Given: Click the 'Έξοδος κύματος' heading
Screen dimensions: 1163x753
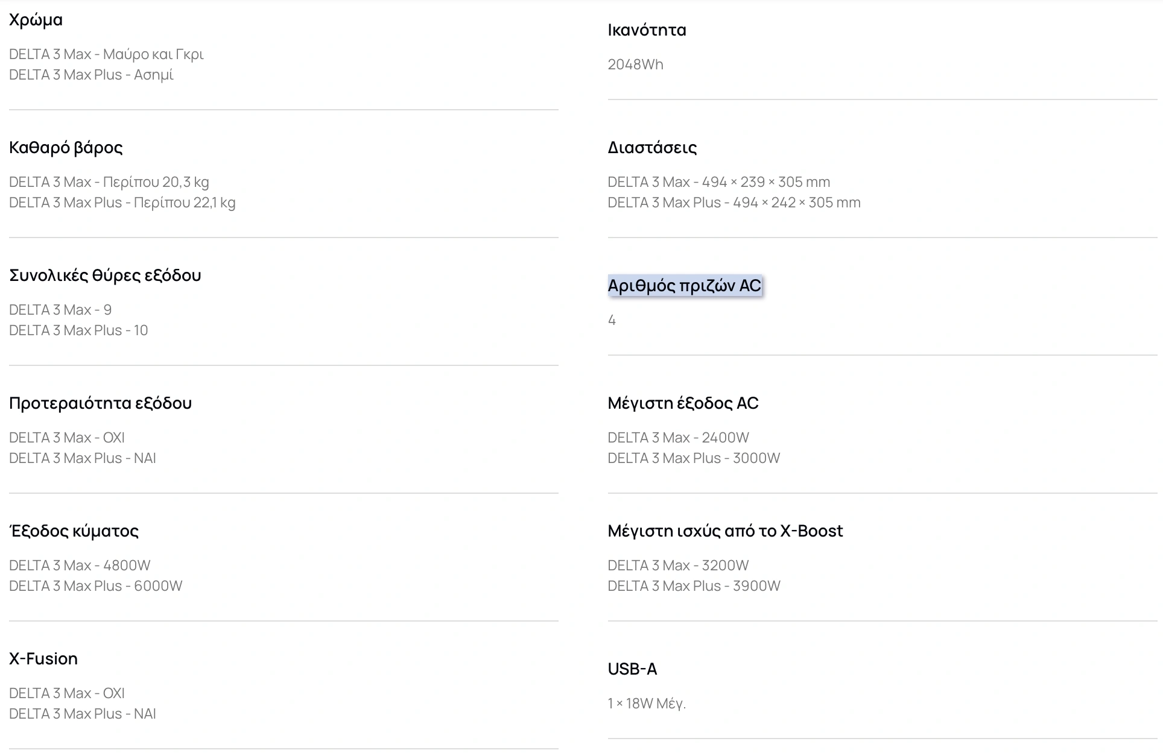Looking at the screenshot, I should pyautogui.click(x=74, y=531).
